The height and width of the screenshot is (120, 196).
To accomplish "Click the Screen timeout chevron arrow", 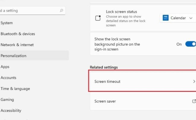I will click(194, 81).
